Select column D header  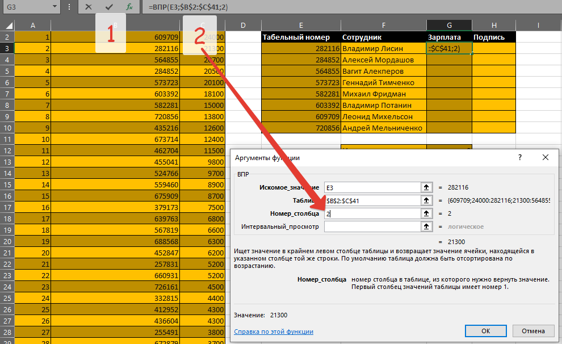pos(243,25)
